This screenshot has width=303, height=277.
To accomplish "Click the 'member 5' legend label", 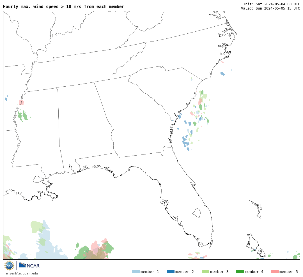I will [289, 272].
